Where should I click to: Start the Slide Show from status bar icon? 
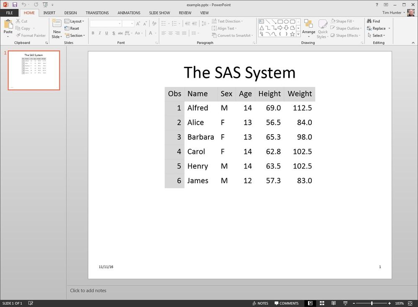[345, 303]
